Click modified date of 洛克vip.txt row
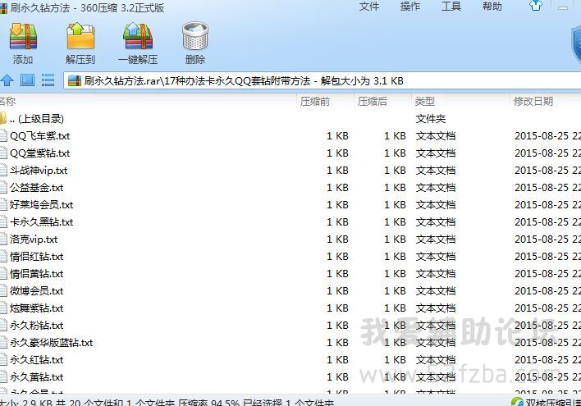581x406 pixels. [x=547, y=239]
